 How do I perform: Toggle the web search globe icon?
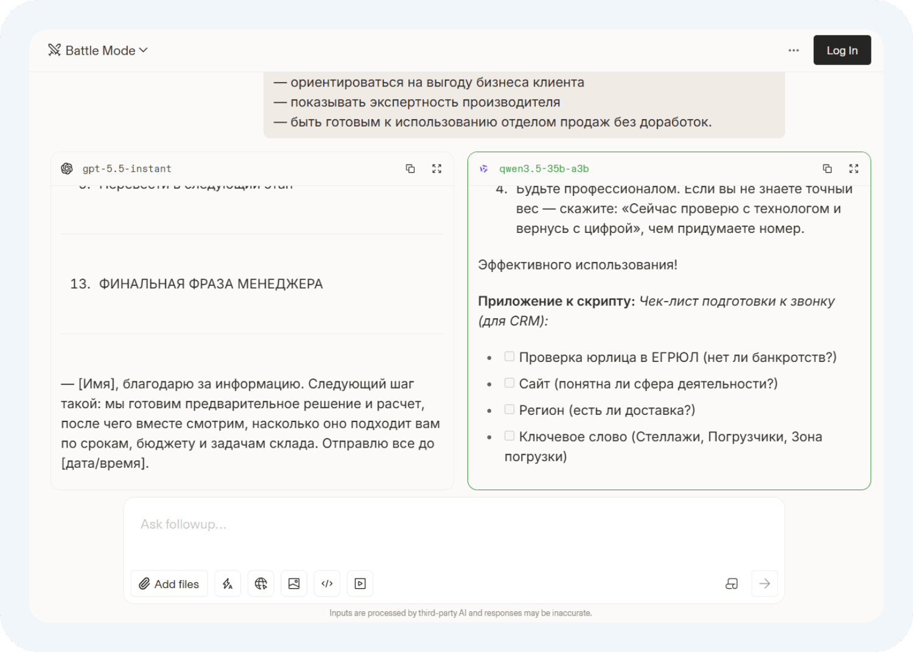pos(261,584)
